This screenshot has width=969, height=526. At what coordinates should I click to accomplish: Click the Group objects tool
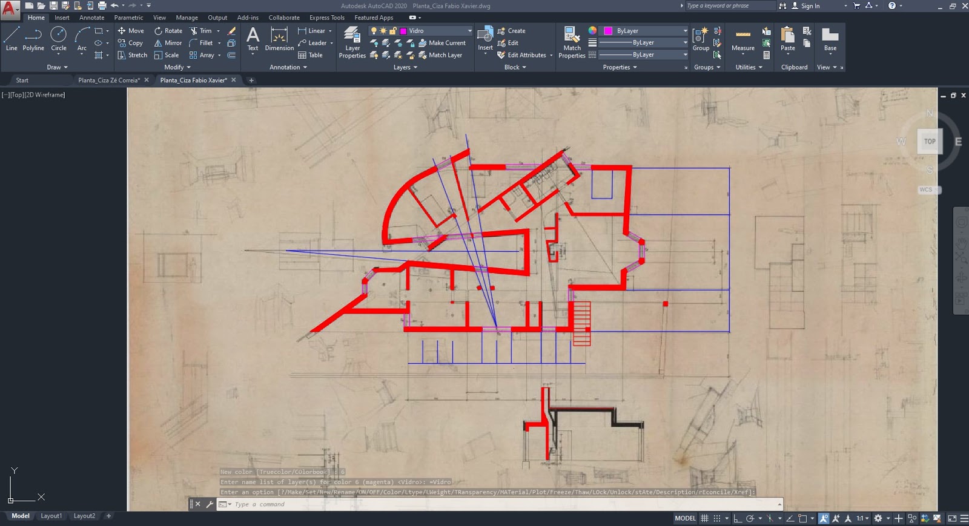tap(701, 40)
